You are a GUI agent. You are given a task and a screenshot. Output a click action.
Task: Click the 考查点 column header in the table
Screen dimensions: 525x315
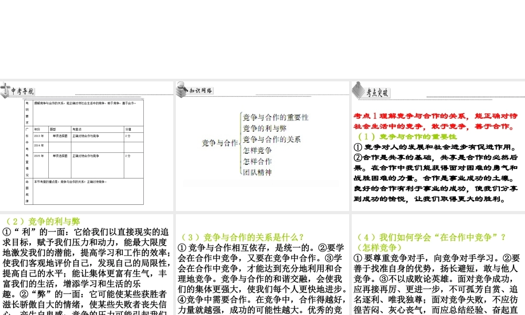tap(77, 129)
